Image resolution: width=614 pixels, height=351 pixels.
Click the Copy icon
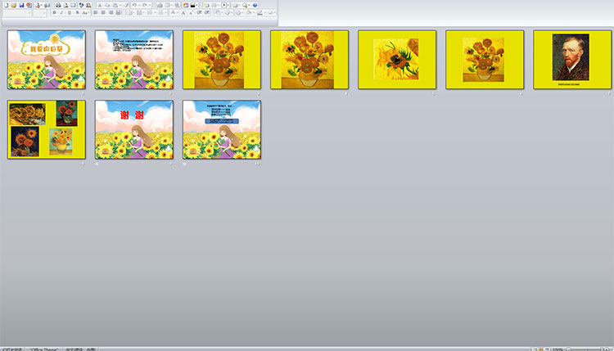107,6
